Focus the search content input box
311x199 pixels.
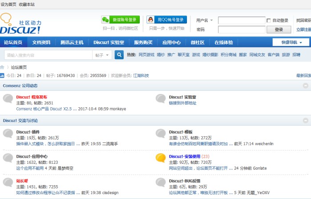pos(48,55)
